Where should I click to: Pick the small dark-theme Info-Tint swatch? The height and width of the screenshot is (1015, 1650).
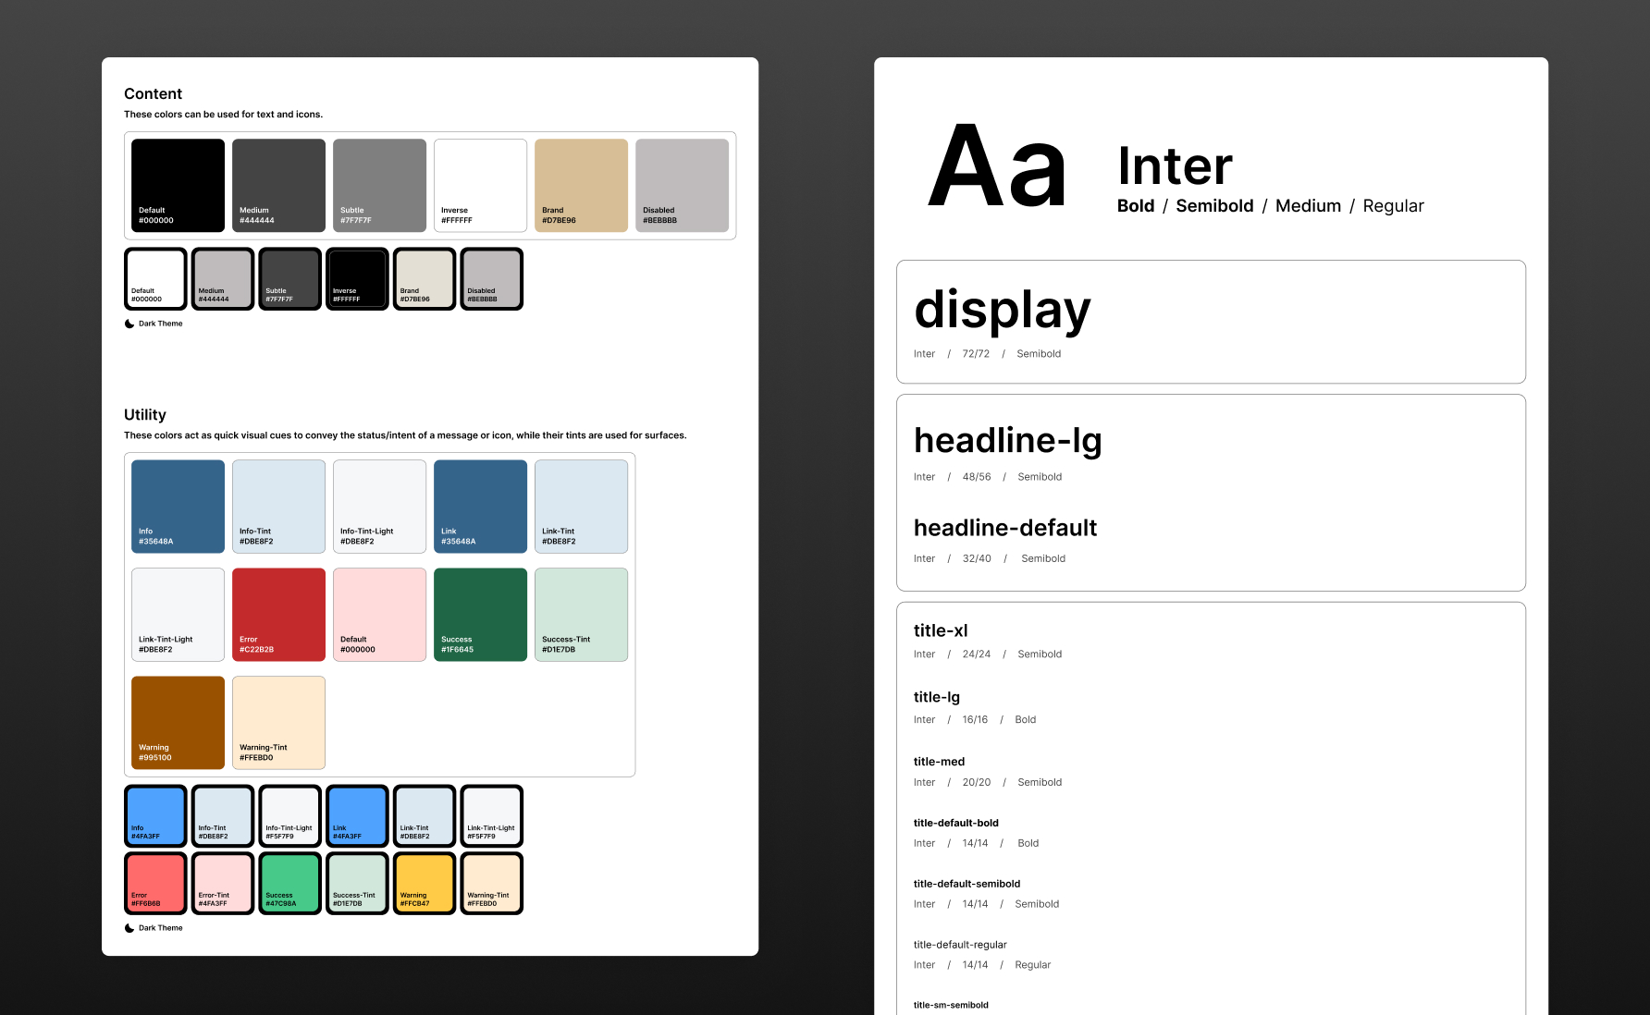223,816
